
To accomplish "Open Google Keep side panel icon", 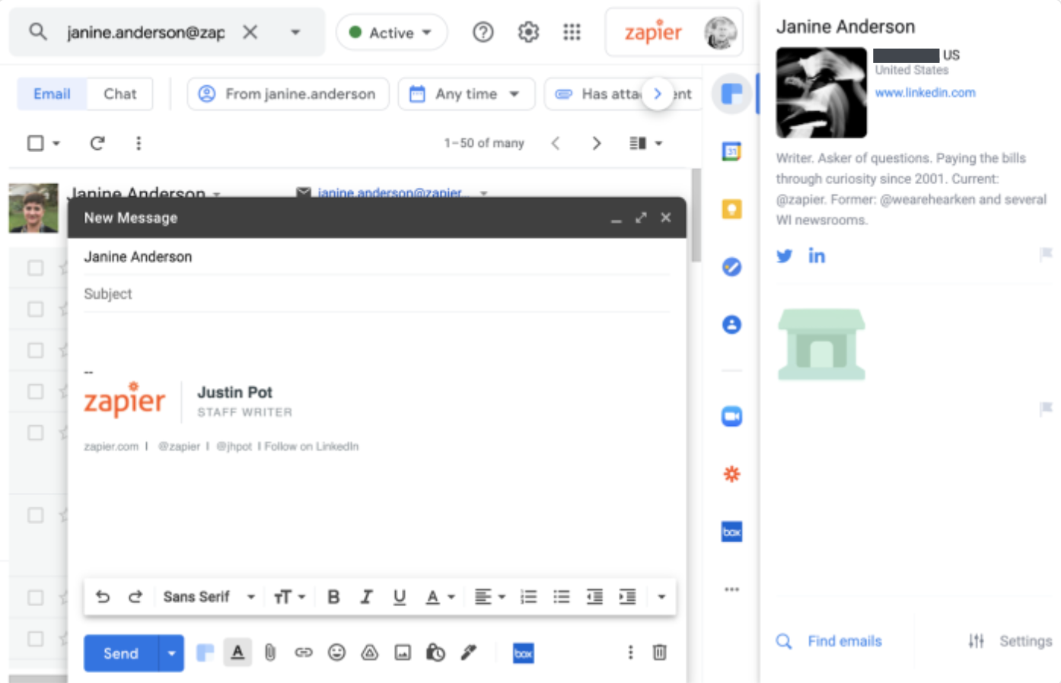I will point(731,209).
